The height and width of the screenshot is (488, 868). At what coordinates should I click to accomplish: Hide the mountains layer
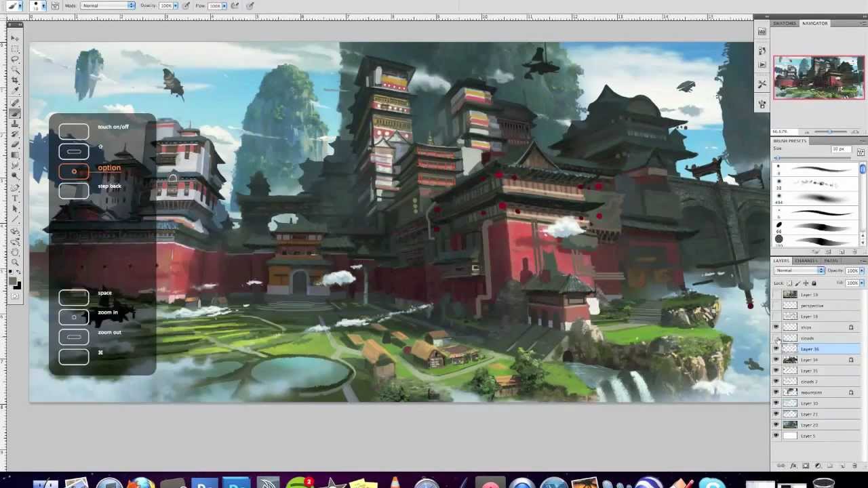click(776, 392)
